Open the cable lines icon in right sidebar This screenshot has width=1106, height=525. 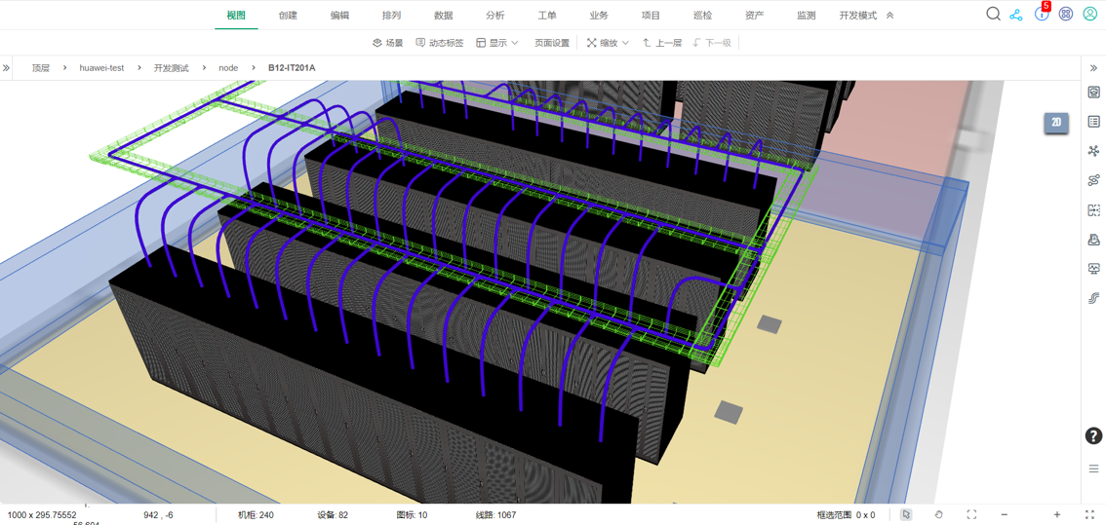tap(1094, 298)
